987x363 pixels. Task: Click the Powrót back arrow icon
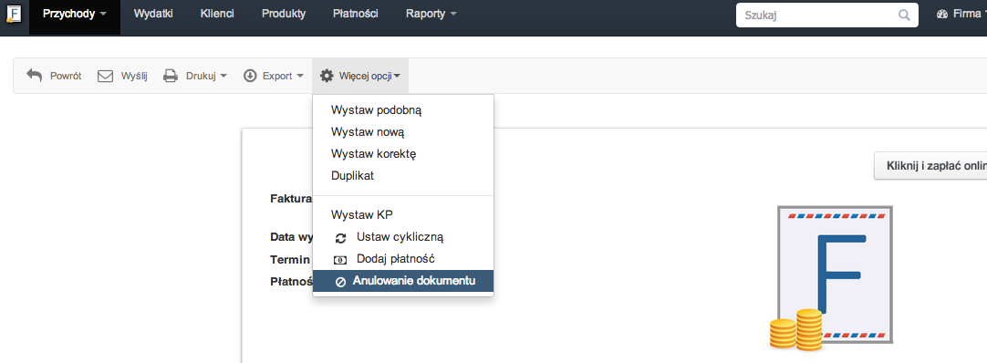click(34, 76)
